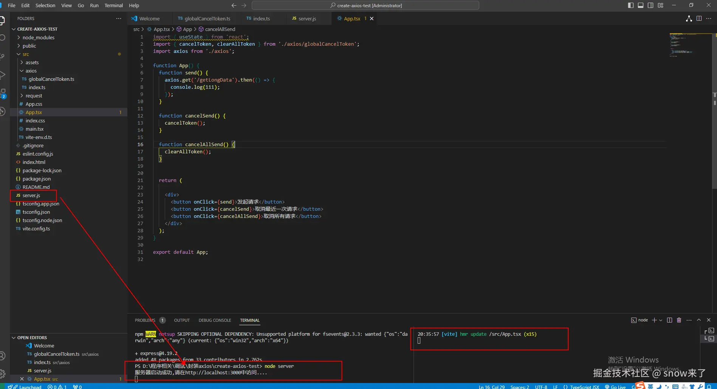Toggle primary side bar visibility
The height and width of the screenshot is (389, 717).
[630, 5]
